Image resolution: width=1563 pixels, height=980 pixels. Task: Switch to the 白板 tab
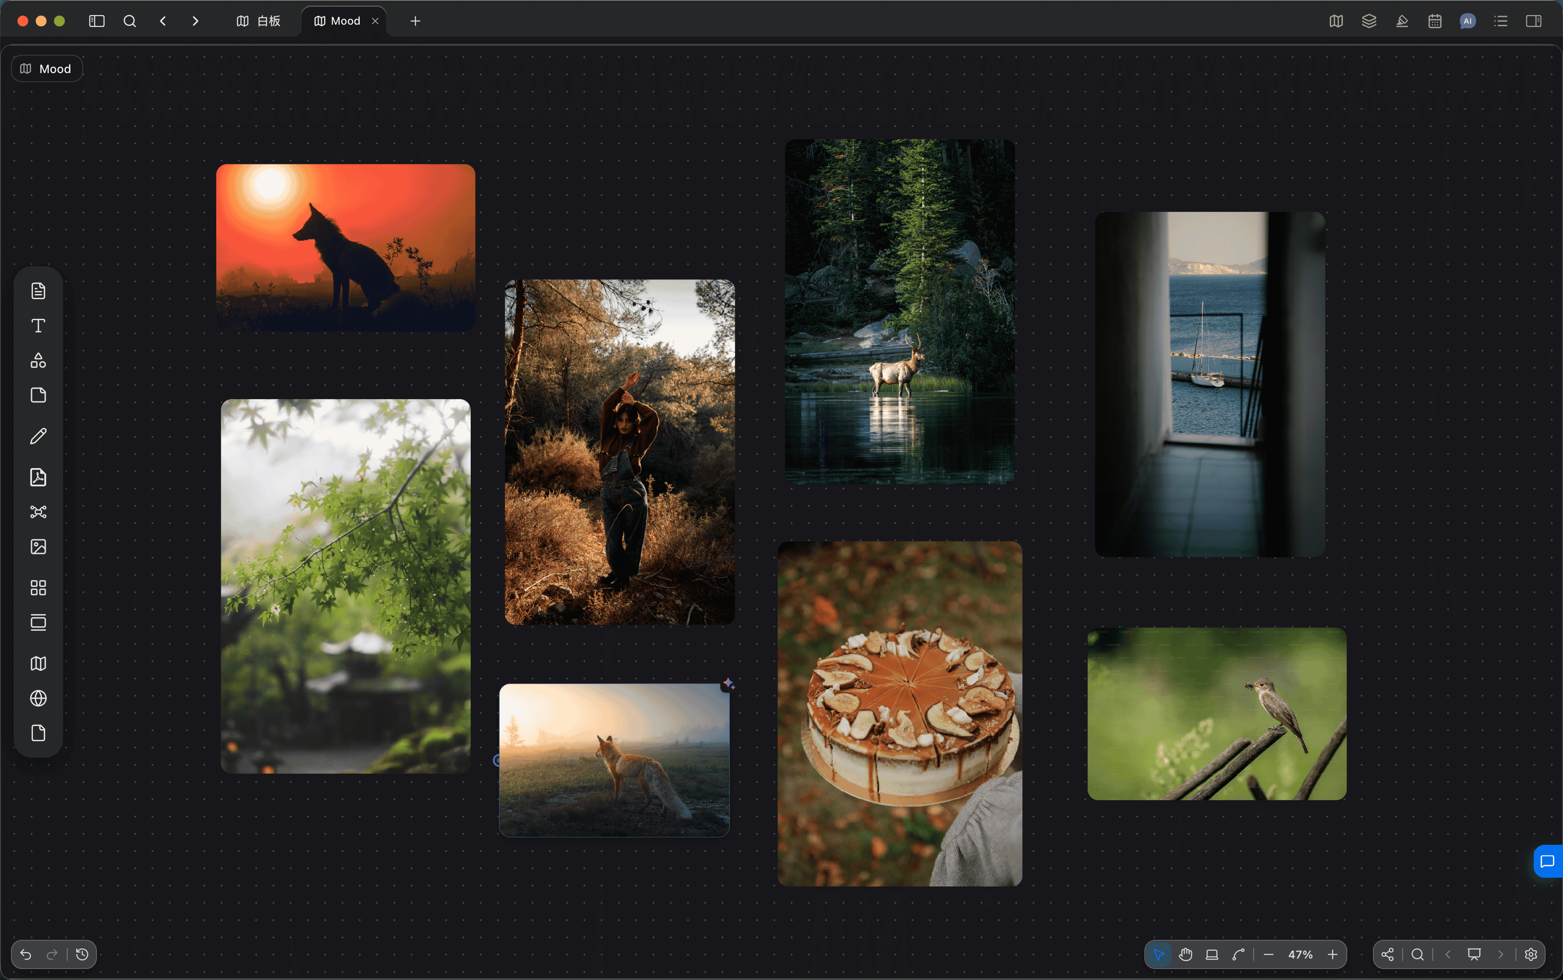258,21
